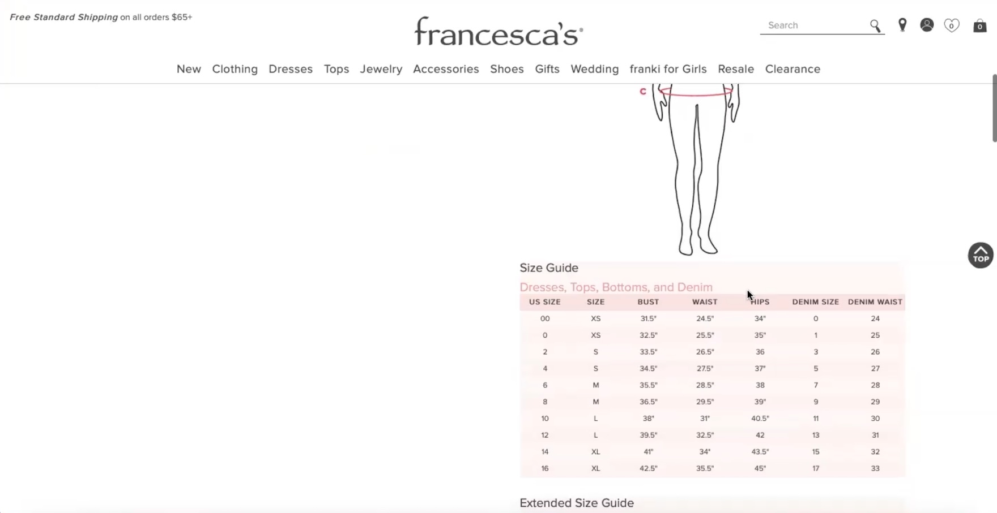Screen dimensions: 997x513
Task: Shop the Clearance section
Action: 793,69
